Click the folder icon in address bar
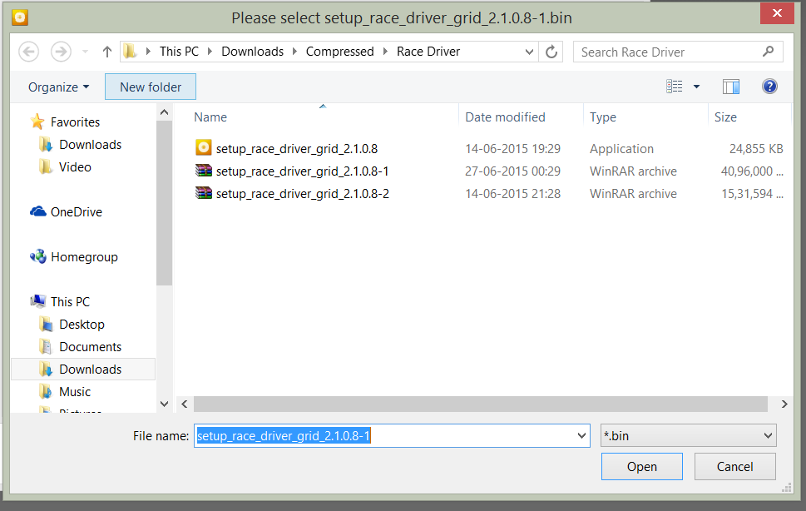The height and width of the screenshot is (511, 806). pos(130,51)
